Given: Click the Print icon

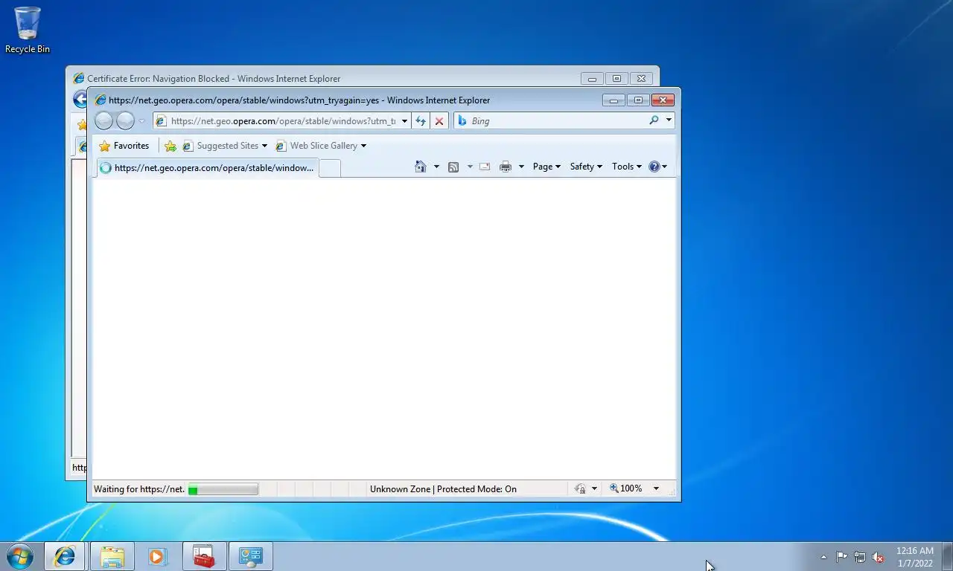Looking at the screenshot, I should point(506,167).
